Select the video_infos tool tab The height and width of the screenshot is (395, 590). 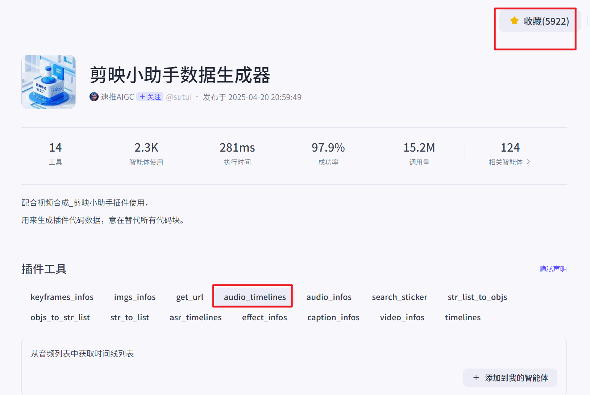click(402, 317)
